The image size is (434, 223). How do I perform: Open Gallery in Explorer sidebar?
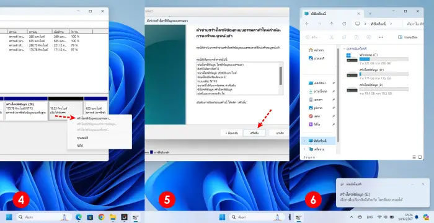(317, 58)
